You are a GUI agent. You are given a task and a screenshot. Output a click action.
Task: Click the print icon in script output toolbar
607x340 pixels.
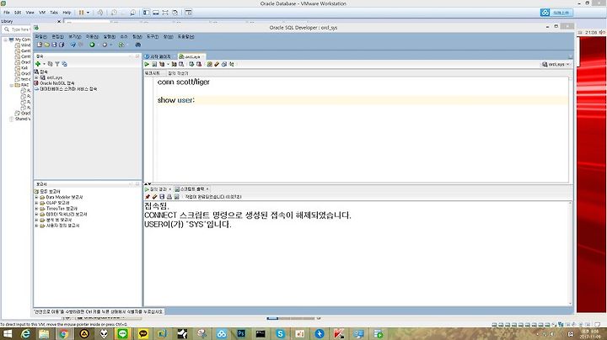coord(169,197)
